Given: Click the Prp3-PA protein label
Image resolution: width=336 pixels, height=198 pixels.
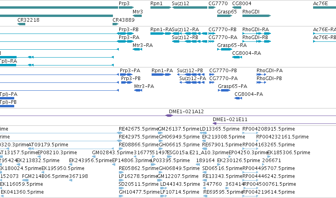Looking at the screenshot, I should pos(130,71).
